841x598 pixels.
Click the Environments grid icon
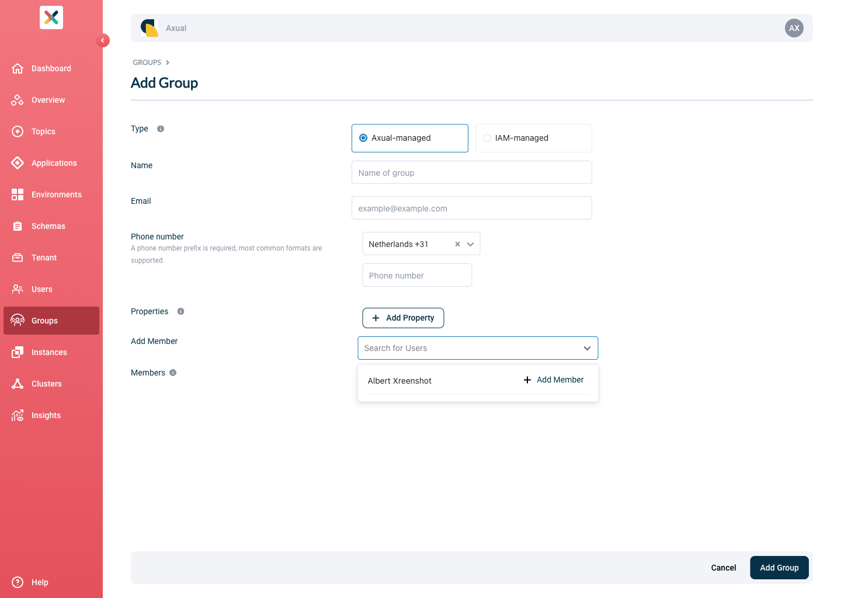(x=18, y=194)
